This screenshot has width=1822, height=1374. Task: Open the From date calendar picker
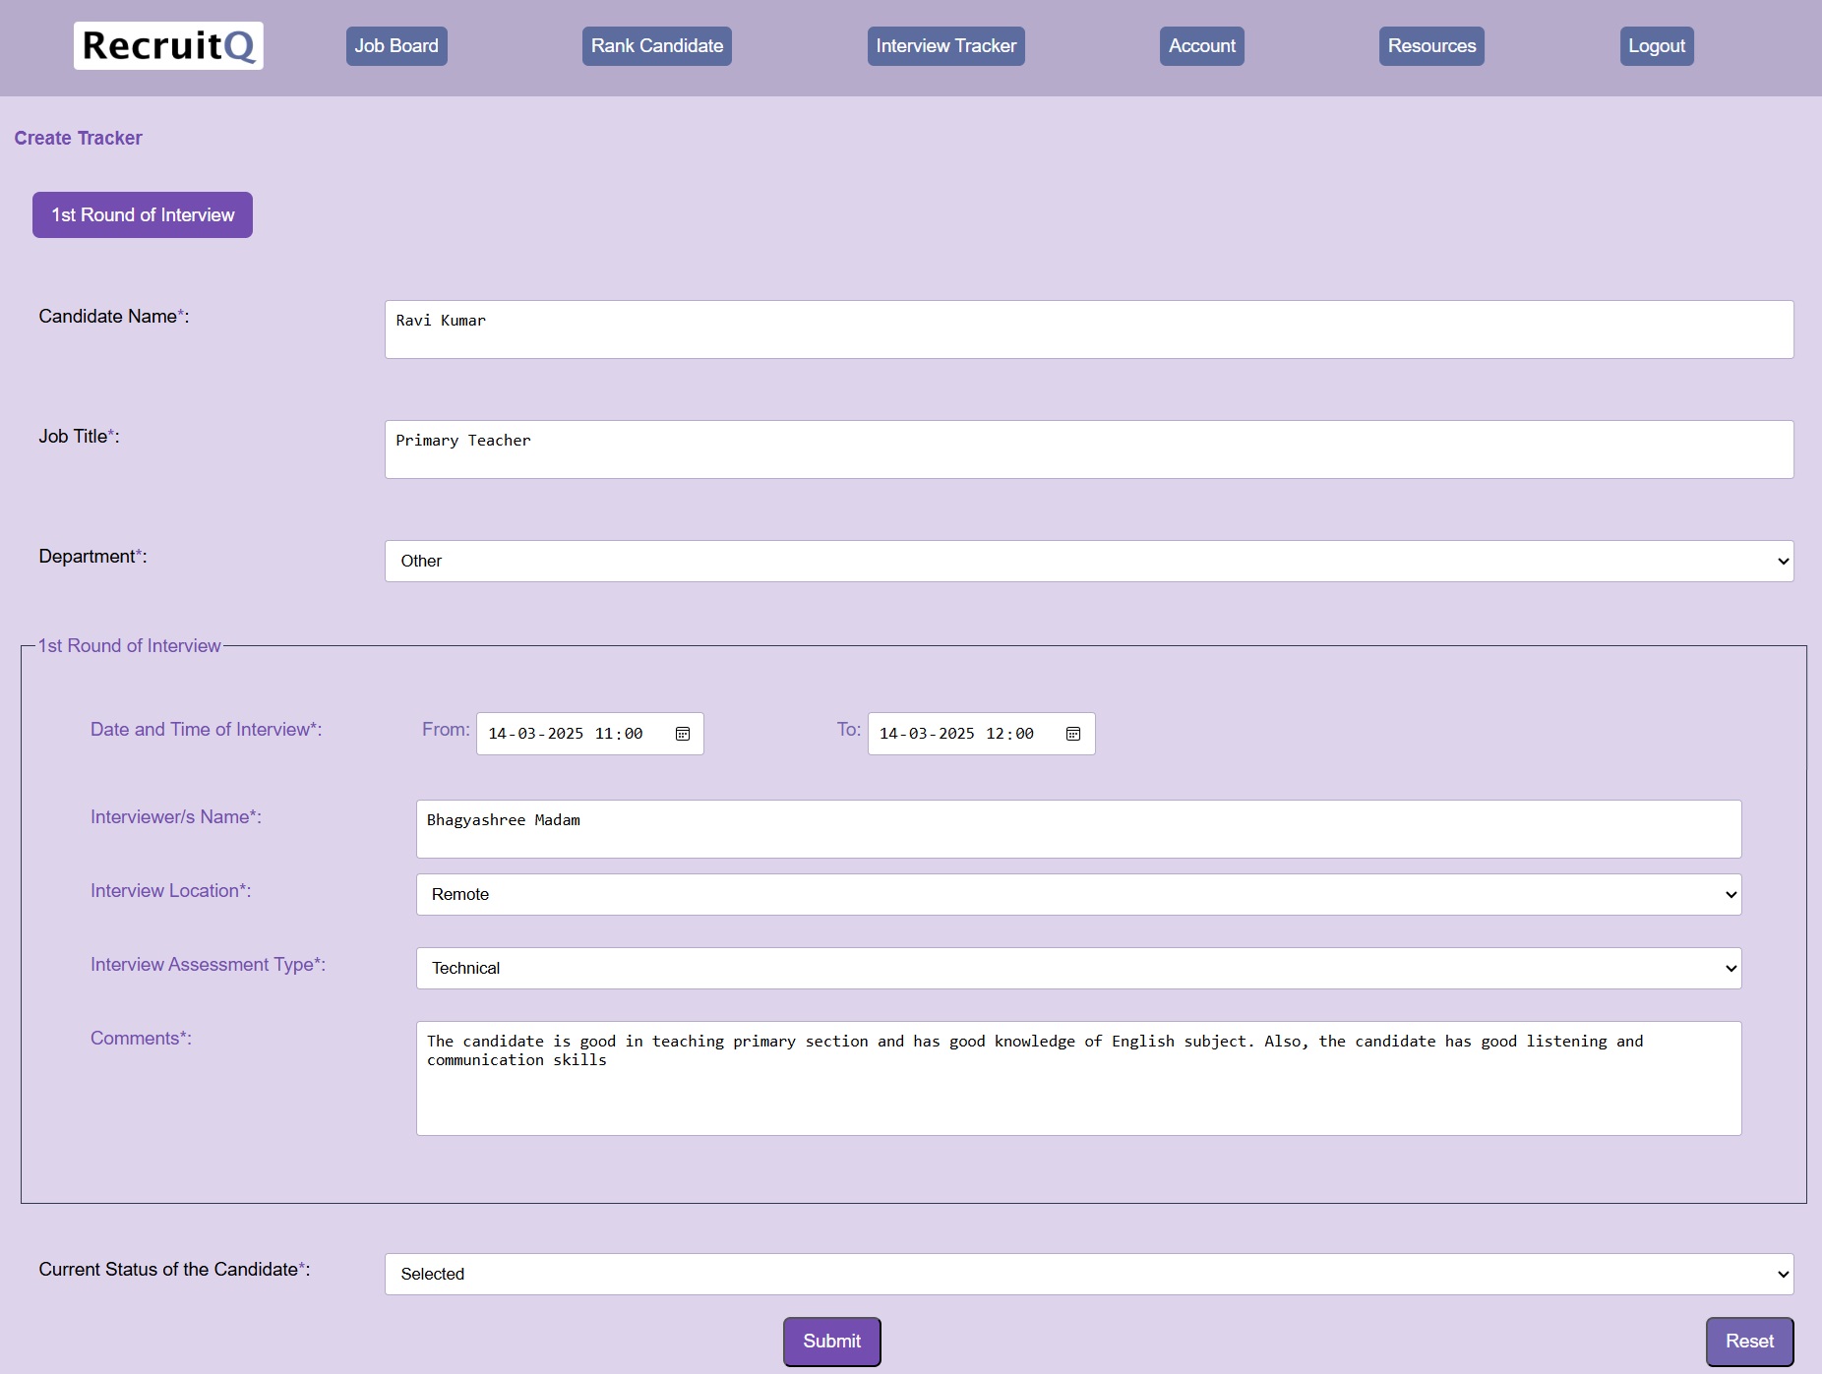pos(683,733)
